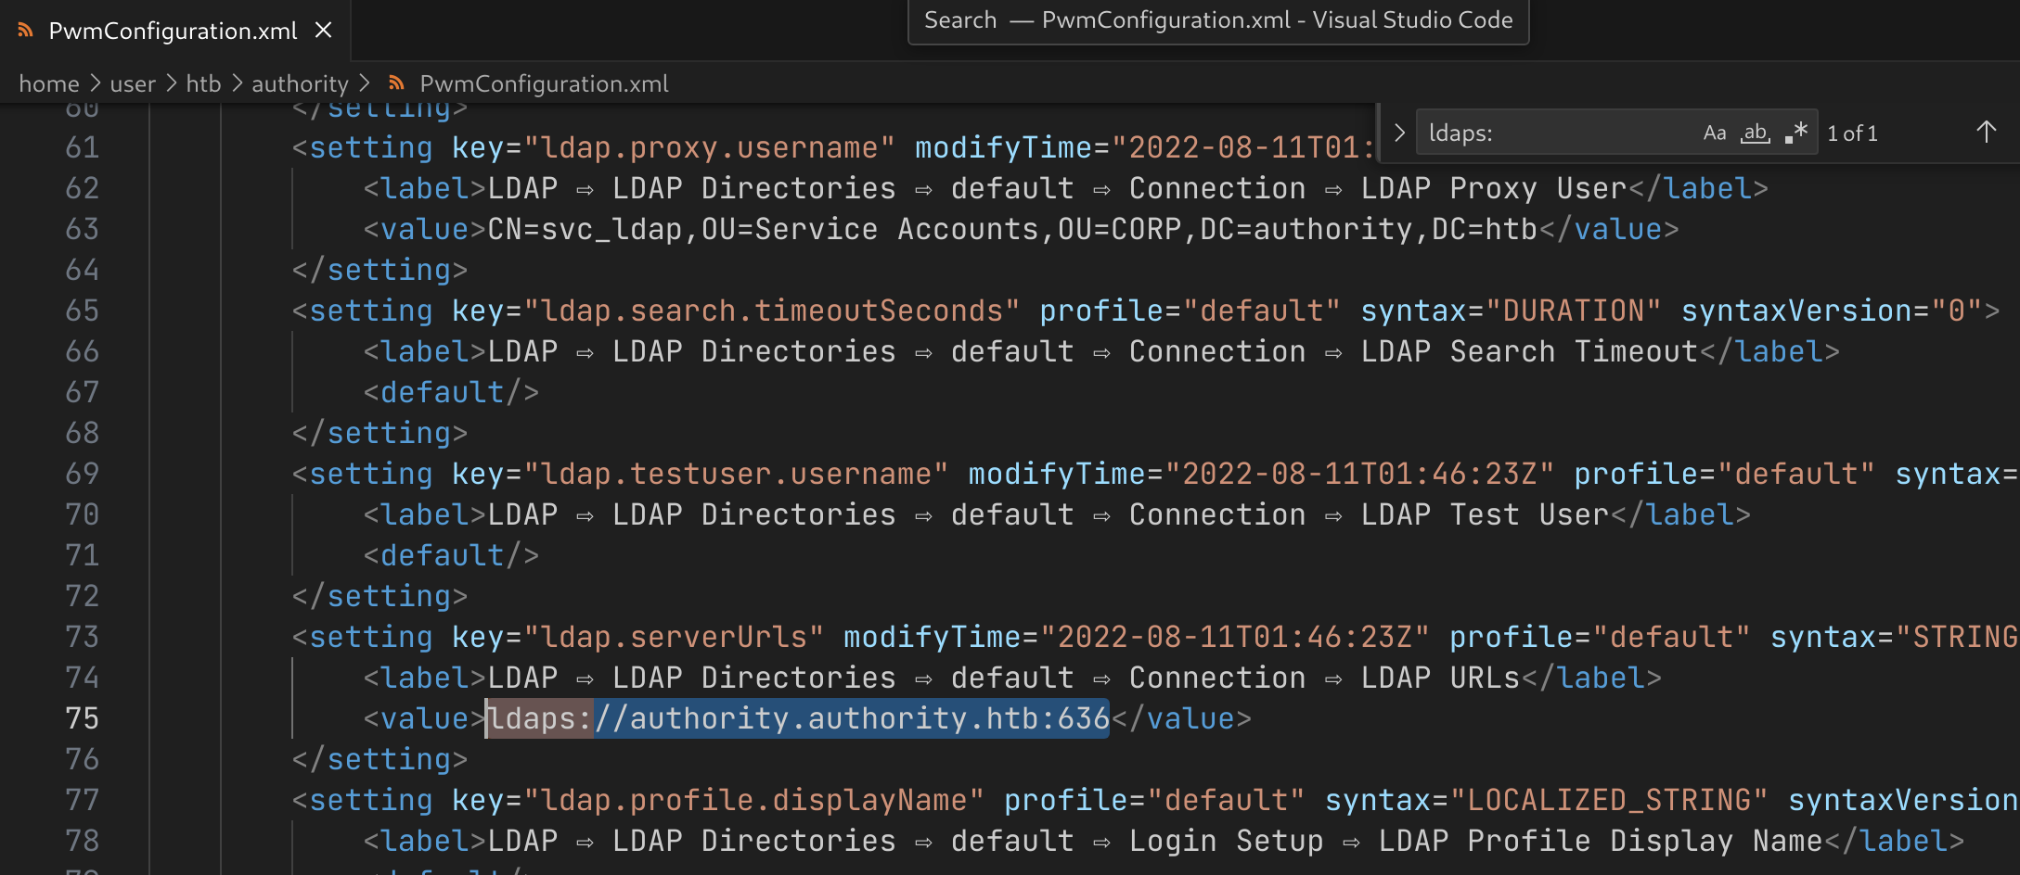
Task: Click line number 65 in the gutter
Action: tap(82, 311)
